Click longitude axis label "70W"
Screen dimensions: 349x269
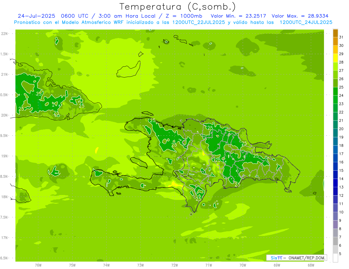tap(243, 265)
